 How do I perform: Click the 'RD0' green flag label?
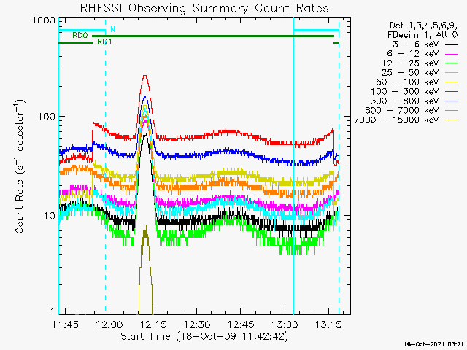(80, 36)
